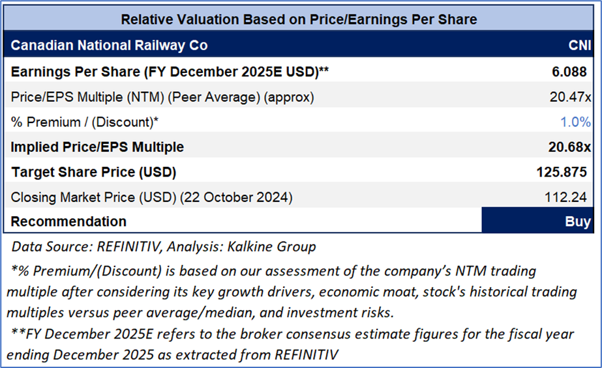Viewport: 602px width, 368px height.
Task: Select the Target Share Price (USD) label
Action: click(93, 173)
